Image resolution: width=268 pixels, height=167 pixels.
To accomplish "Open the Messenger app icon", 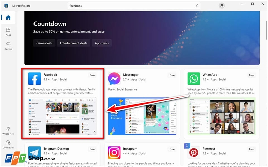I will click(114, 79).
